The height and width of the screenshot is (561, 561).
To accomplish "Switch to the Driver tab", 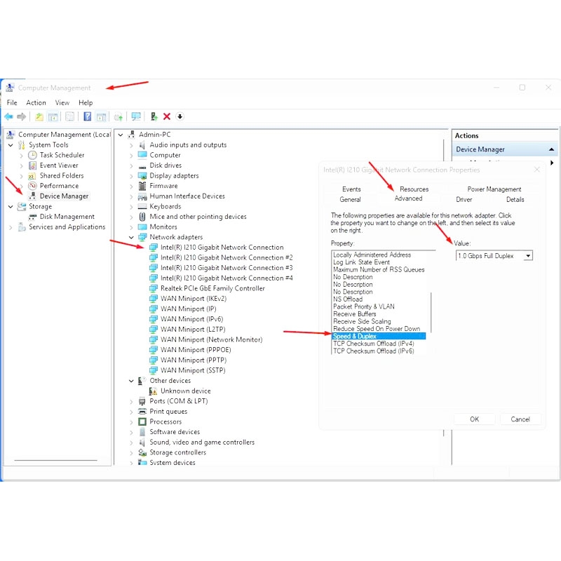I will (464, 200).
